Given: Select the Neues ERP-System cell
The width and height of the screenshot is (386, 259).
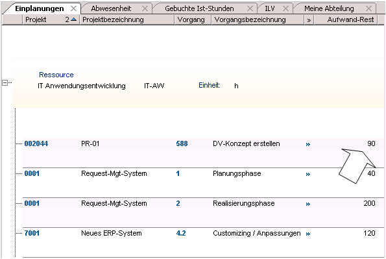Looking at the screenshot, I should click(112, 233).
